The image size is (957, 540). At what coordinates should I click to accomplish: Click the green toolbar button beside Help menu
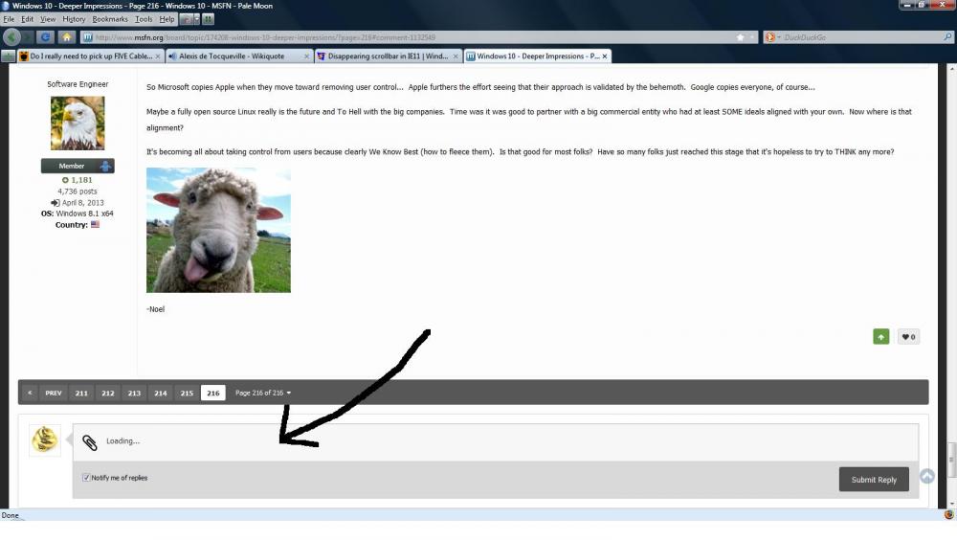click(208, 19)
